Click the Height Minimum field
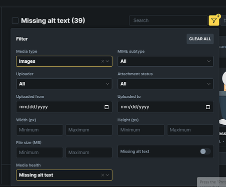The image size is (226, 187). pos(141,130)
